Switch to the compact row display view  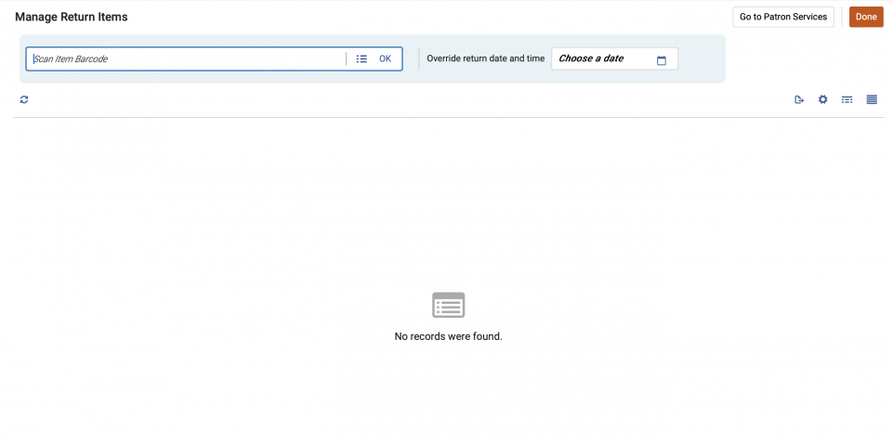[x=872, y=99]
